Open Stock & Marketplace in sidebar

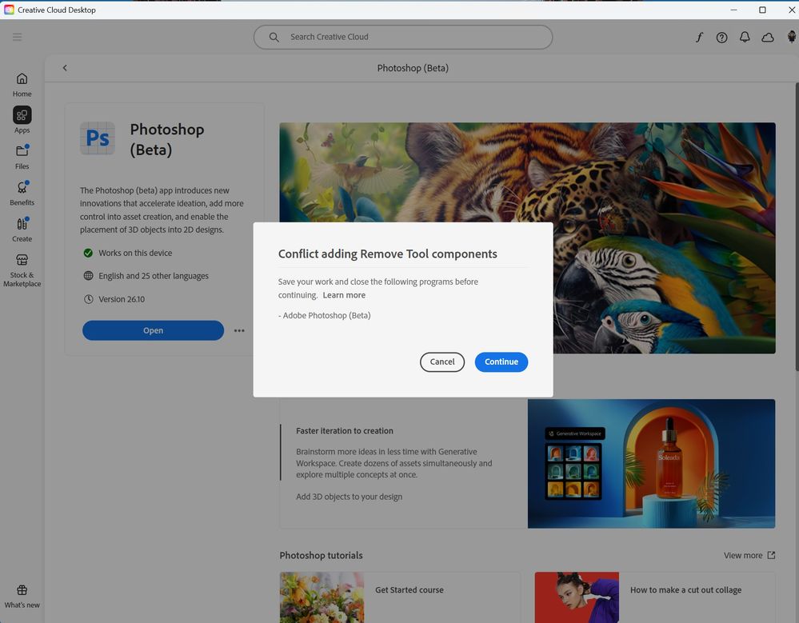[x=22, y=270]
